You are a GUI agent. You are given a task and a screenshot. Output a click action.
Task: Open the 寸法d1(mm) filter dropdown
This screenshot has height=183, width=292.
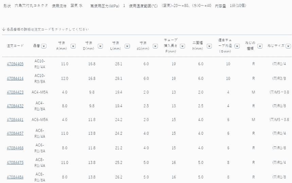(154, 46)
